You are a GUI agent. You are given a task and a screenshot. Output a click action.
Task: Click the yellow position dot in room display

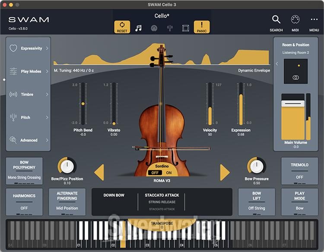click(x=299, y=66)
